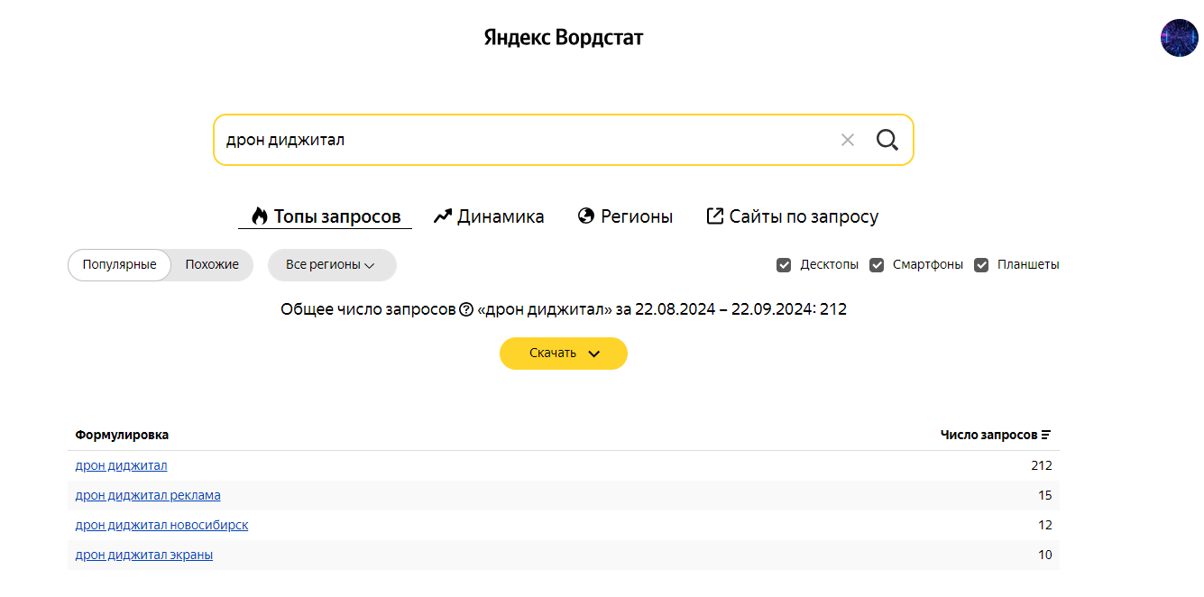Open the Динамика tab

pyautogui.click(x=489, y=216)
